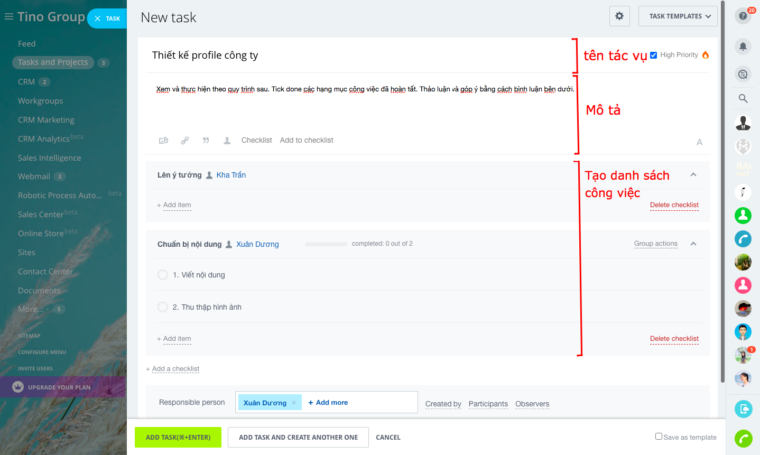Image resolution: width=760 pixels, height=455 pixels.
Task: Collapse the Chuẩn bị nội dung checklist
Action: (x=693, y=244)
